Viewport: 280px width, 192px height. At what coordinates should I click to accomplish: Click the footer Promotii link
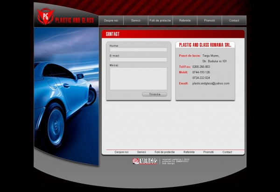click(x=209, y=152)
